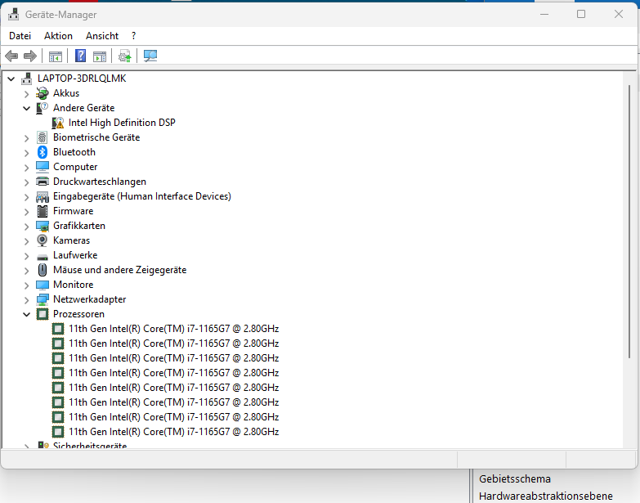Viewport: 640px width, 503px height.
Task: Select the last i7-1165G7 processor entry
Action: 173,432
